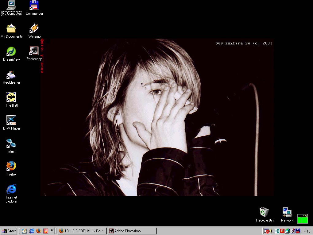Select the Commander floppy disk shortcut
This screenshot has height=235, width=313.
(34, 6)
